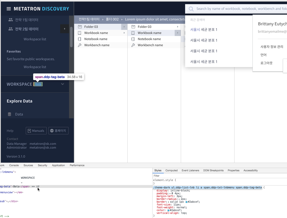This screenshot has height=218, width=287.
Task: Click element.style rule header
Action: click(165, 180)
